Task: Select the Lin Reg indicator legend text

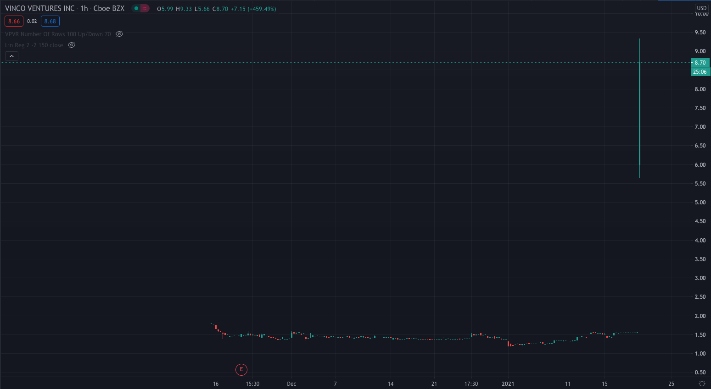Action: [x=34, y=45]
